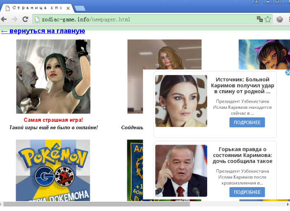Click the browser Forward arrow
The height and width of the screenshot is (211, 290).
click(x=14, y=19)
